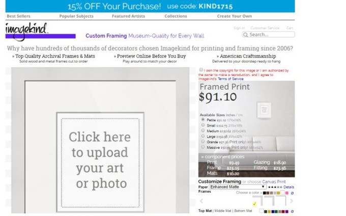The width and height of the screenshot is (346, 216).
Task: Click the search magnifier icon
Action: [x=245, y=35]
